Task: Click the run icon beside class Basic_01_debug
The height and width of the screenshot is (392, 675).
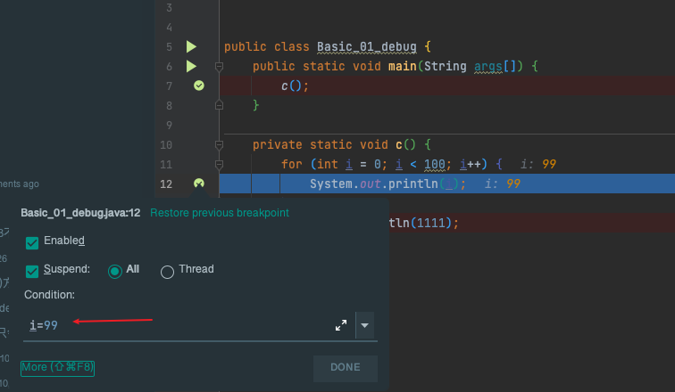Action: click(x=191, y=46)
